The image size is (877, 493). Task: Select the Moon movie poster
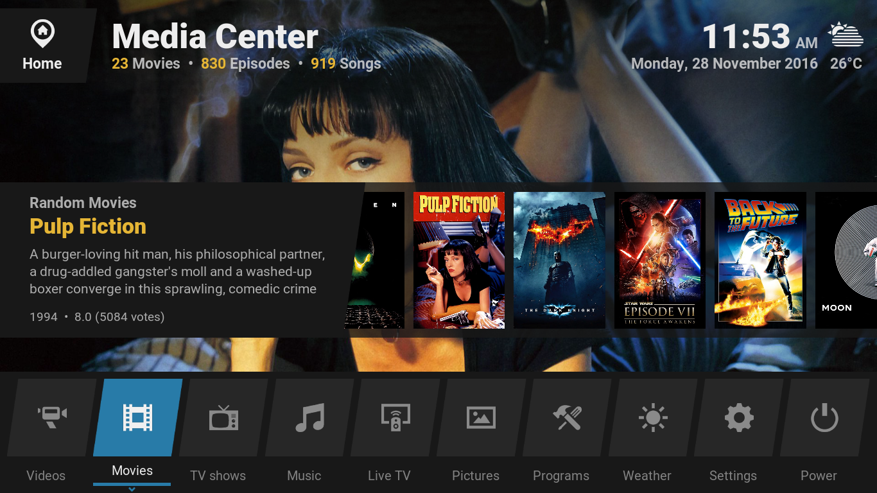[846, 260]
